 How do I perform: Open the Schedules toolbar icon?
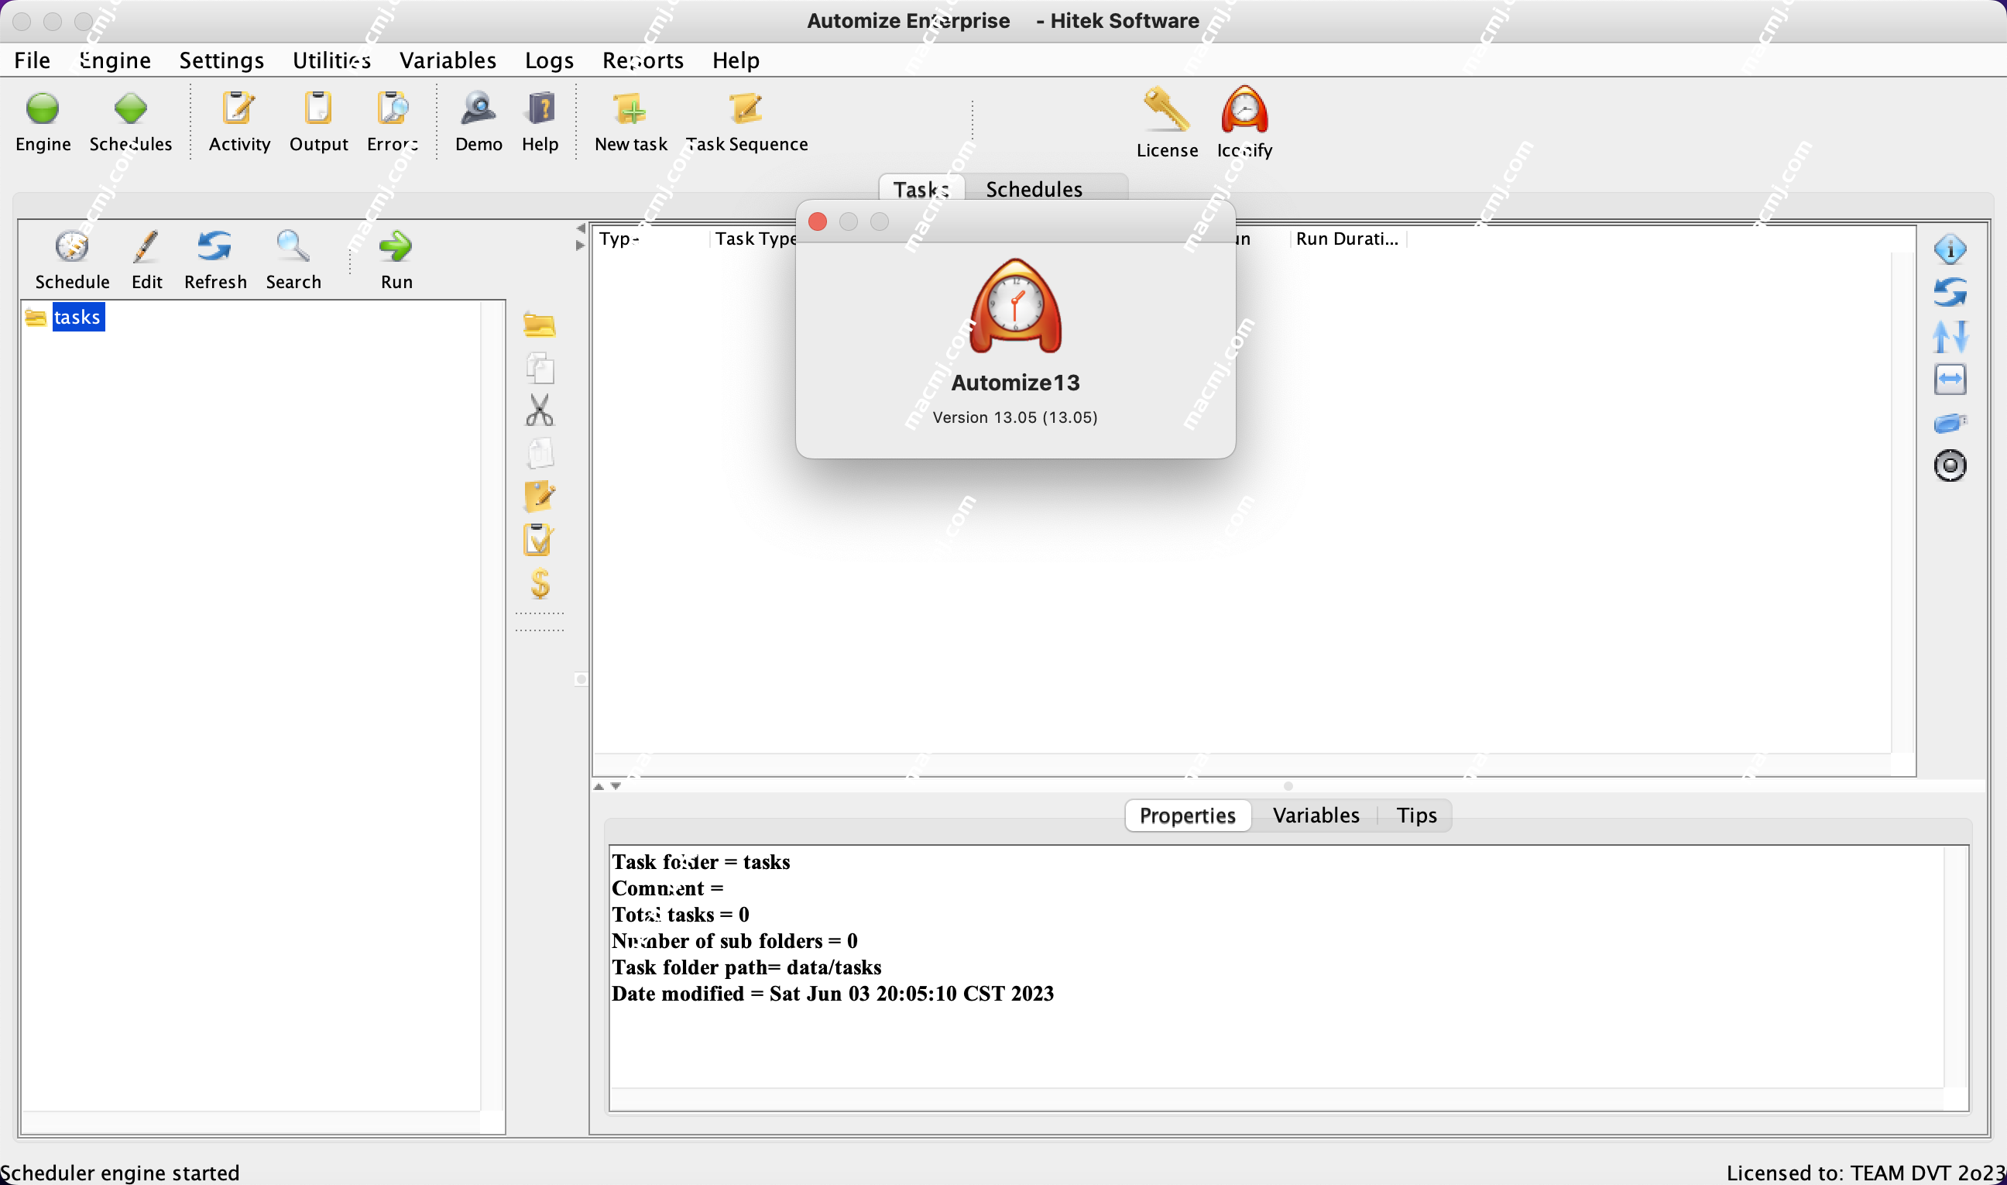pos(130,109)
